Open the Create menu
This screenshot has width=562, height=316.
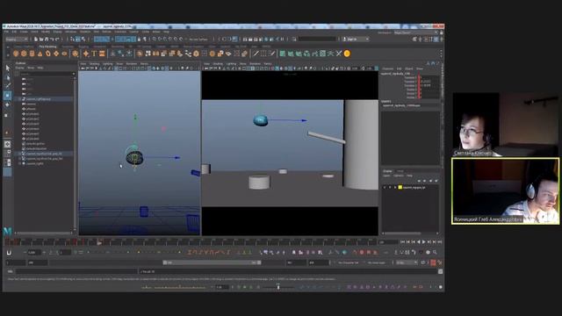pos(24,32)
